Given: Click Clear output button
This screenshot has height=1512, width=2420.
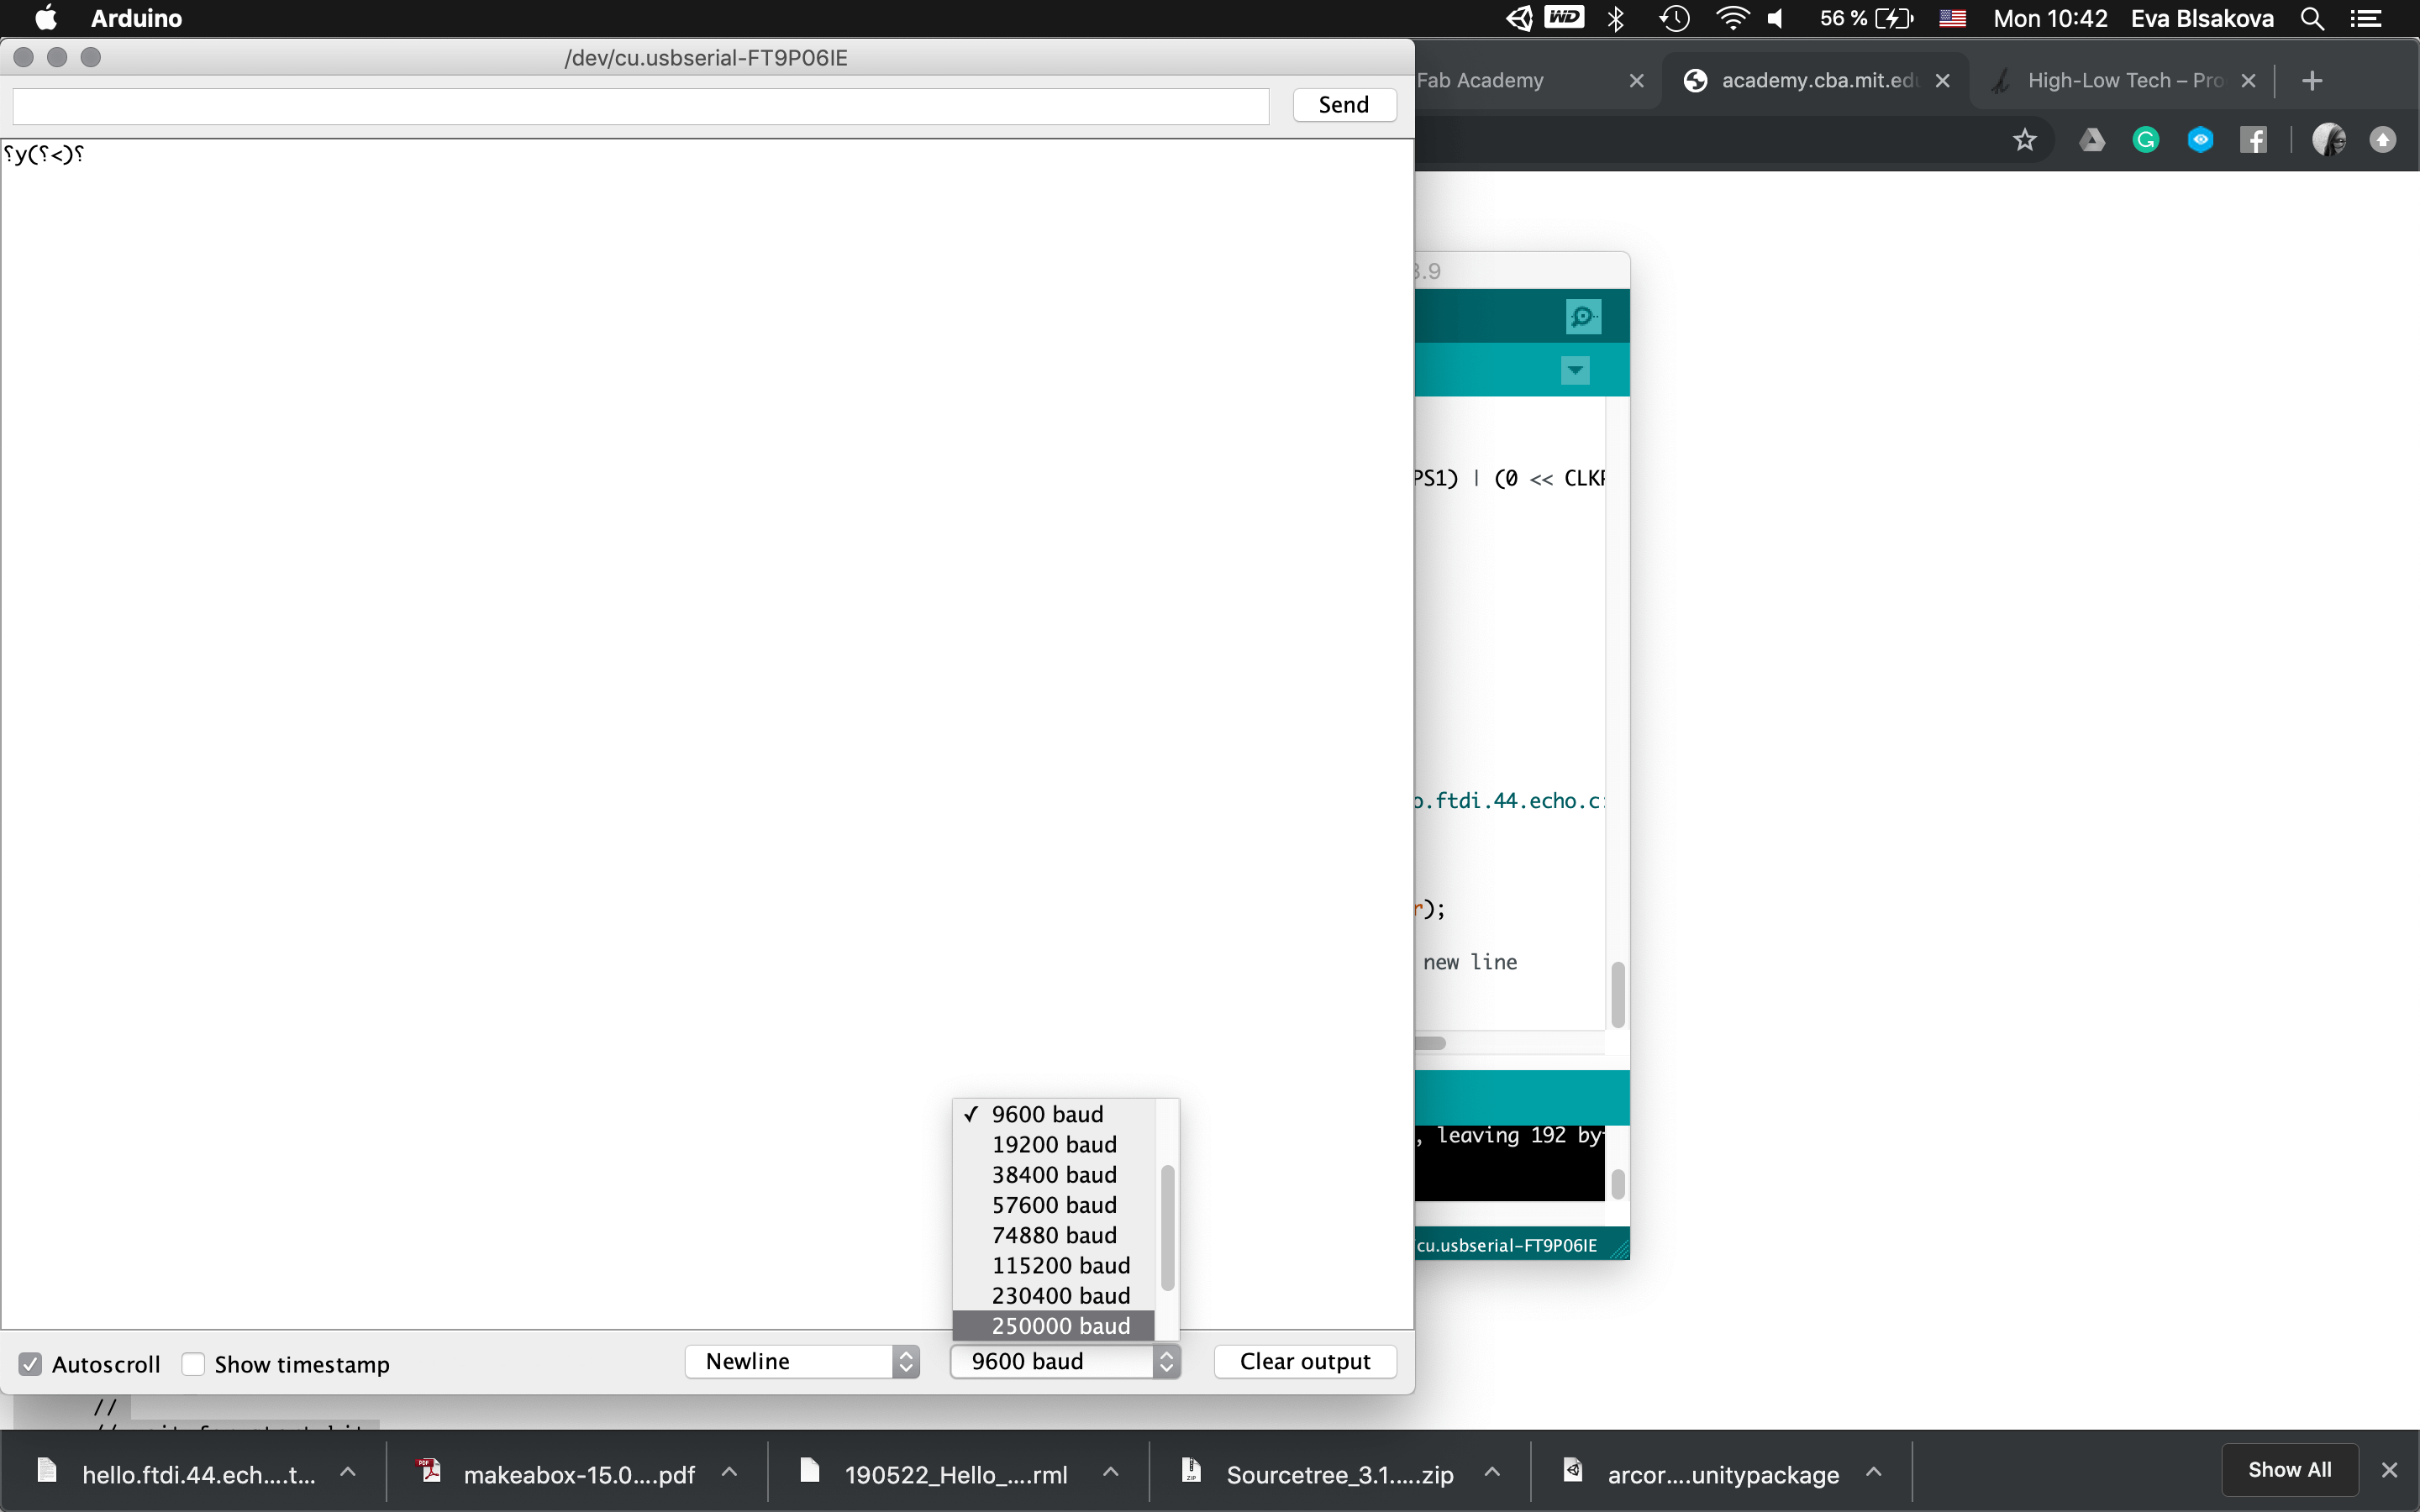Looking at the screenshot, I should click(x=1304, y=1361).
